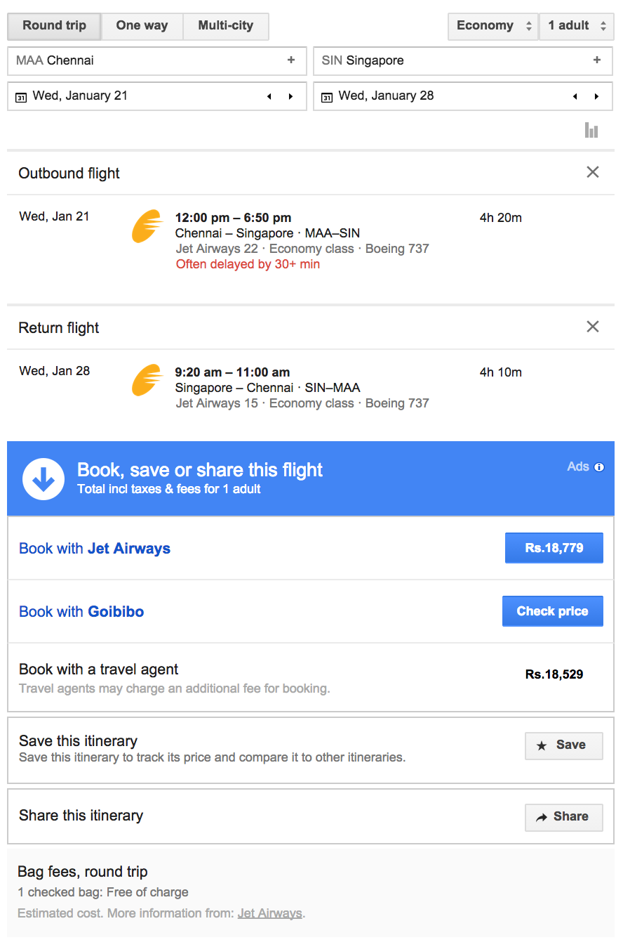Go to previous return date
Screen dimensions: 623x947
pyautogui.click(x=575, y=96)
